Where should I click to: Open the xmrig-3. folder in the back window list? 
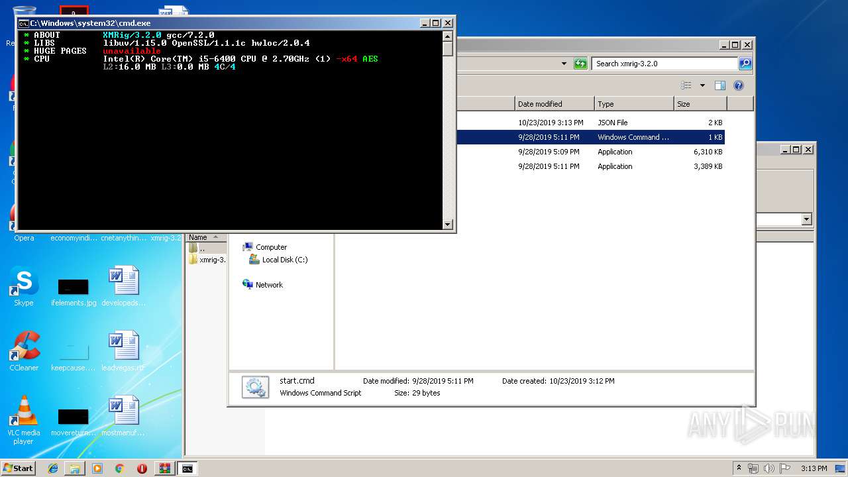pos(207,260)
